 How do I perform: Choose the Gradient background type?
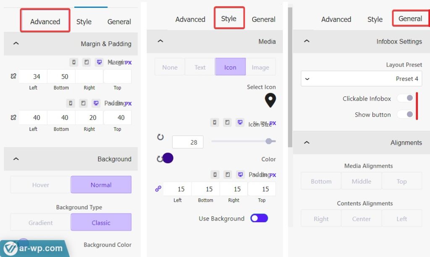[41, 223]
